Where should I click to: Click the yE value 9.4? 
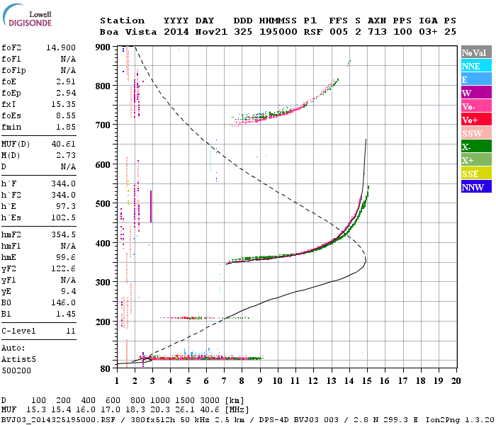[x=68, y=292]
